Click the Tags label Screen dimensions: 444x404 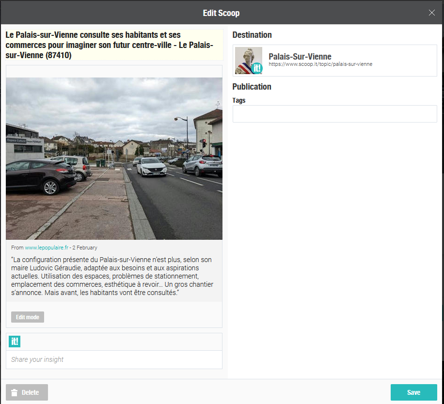pos(238,100)
